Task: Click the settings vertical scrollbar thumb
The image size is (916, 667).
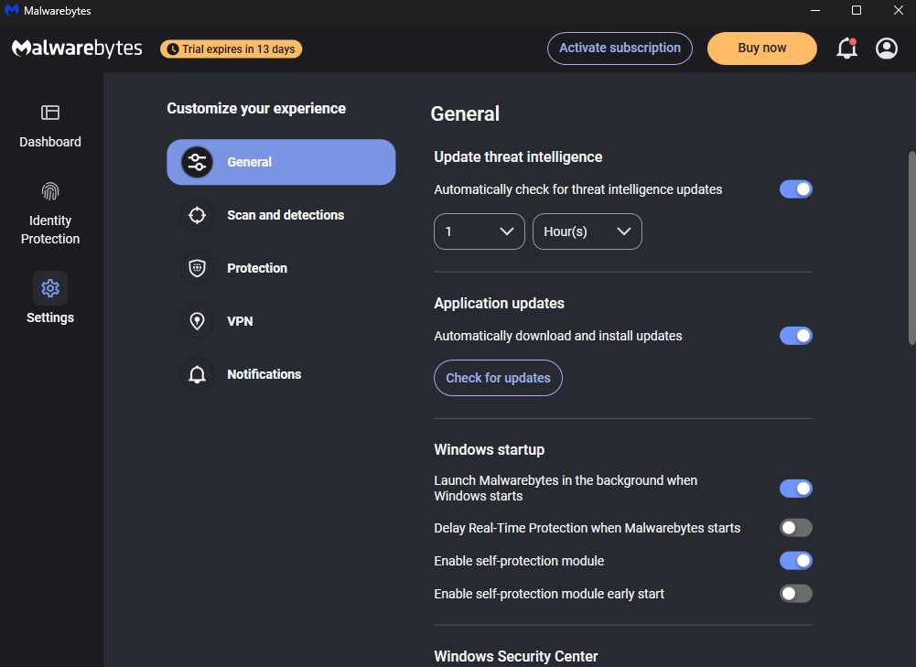Action: coord(911,248)
